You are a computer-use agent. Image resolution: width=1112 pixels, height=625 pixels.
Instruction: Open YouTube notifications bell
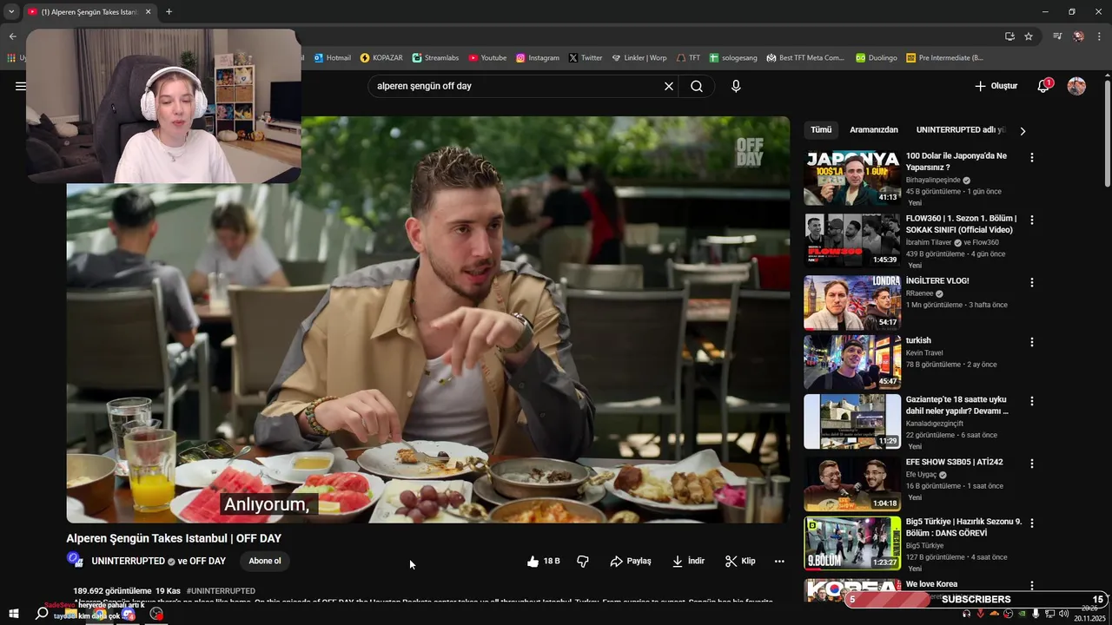[x=1043, y=86]
